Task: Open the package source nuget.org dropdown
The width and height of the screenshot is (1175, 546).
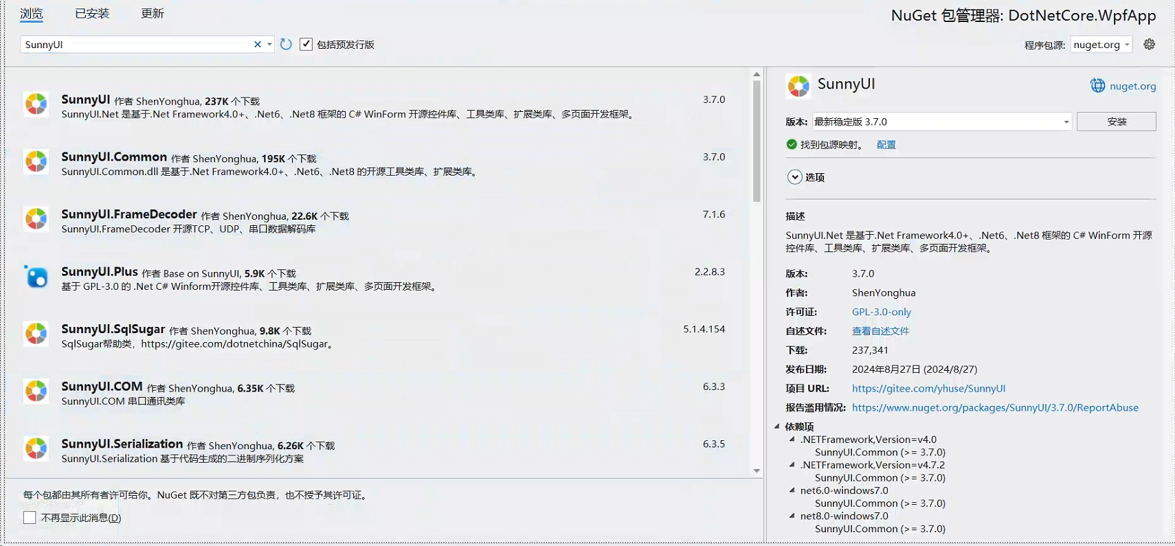Action: (1101, 44)
